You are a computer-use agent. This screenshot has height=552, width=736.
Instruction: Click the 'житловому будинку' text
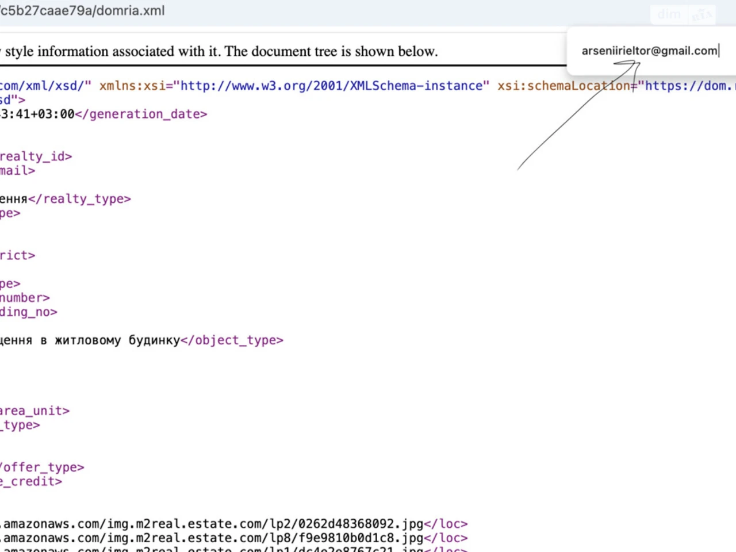coord(117,340)
